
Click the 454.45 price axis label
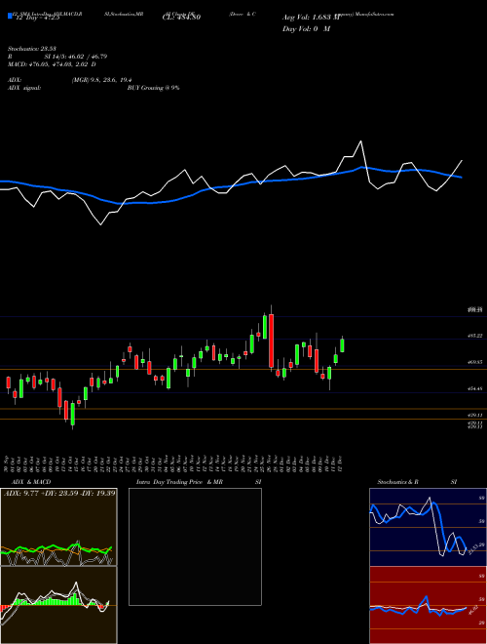475,388
